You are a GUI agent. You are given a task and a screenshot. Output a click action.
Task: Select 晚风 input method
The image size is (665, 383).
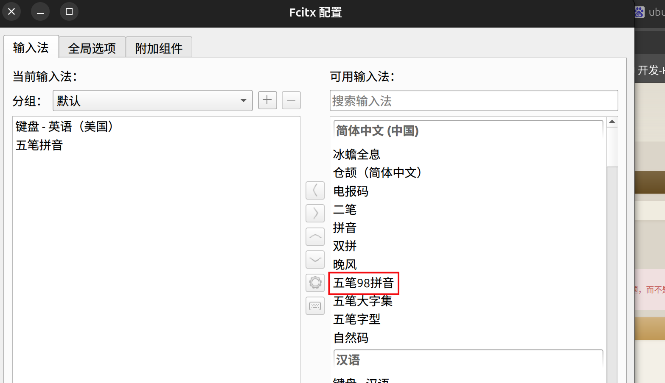coord(468,264)
